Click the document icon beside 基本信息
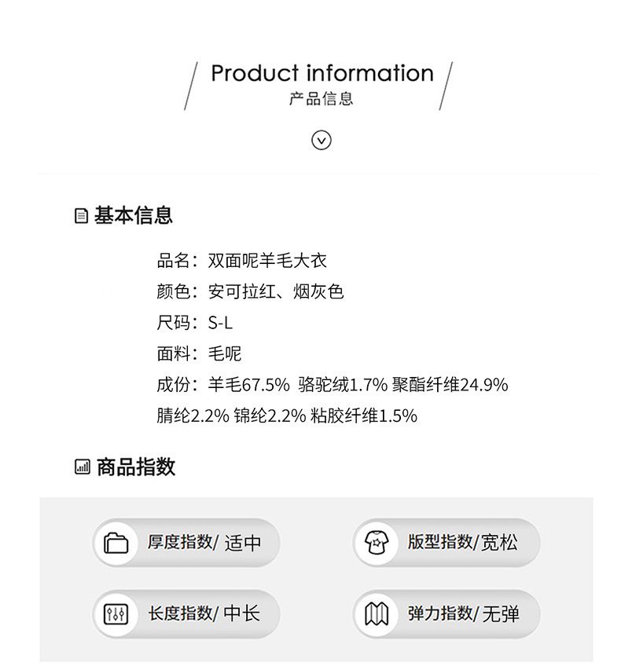Screen dimensions: 621x670 click(x=81, y=216)
